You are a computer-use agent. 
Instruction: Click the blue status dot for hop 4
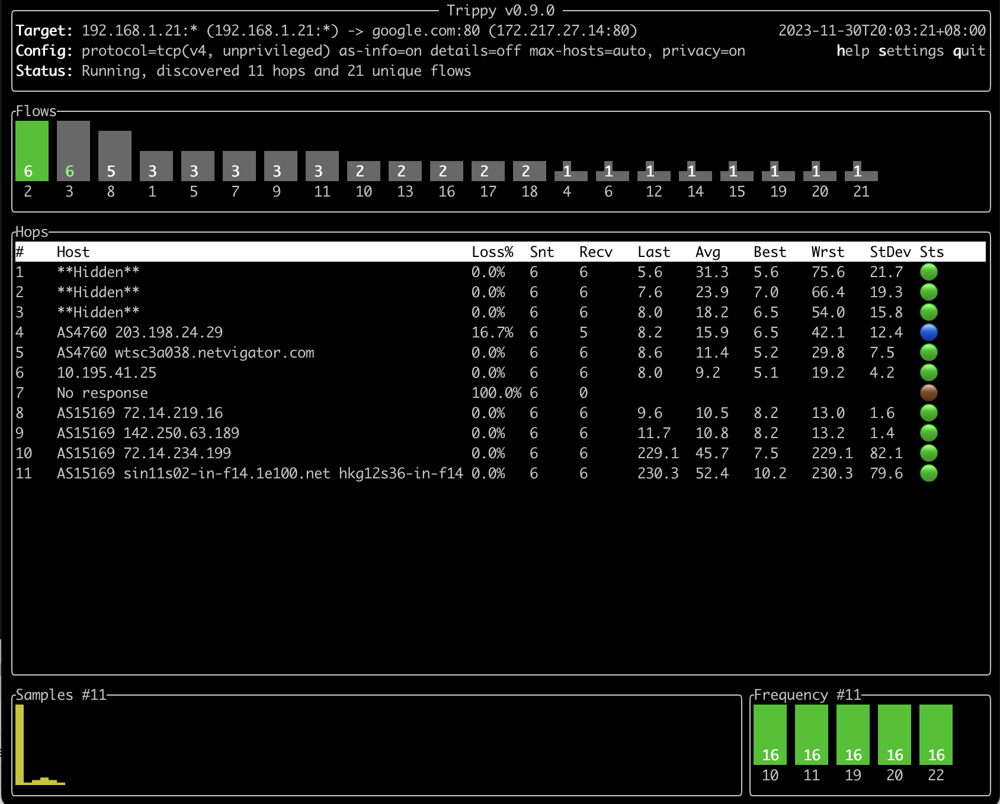point(928,332)
